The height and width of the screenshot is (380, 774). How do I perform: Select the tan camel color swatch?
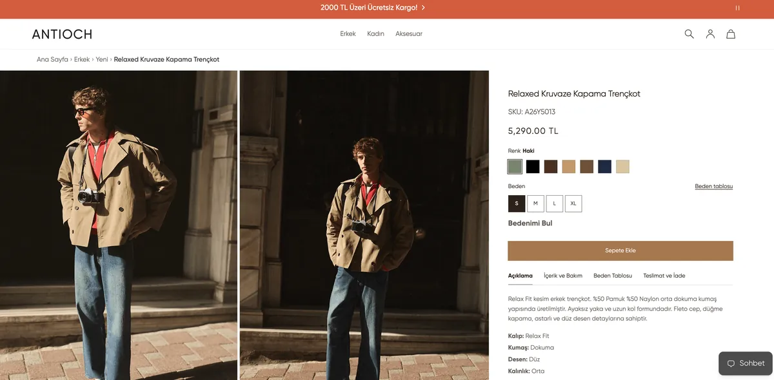click(x=569, y=167)
